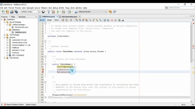Image resolution: width=195 pixels, height=109 pixels.
Task: Click the New Project toolbar icon
Action: click(7, 12)
